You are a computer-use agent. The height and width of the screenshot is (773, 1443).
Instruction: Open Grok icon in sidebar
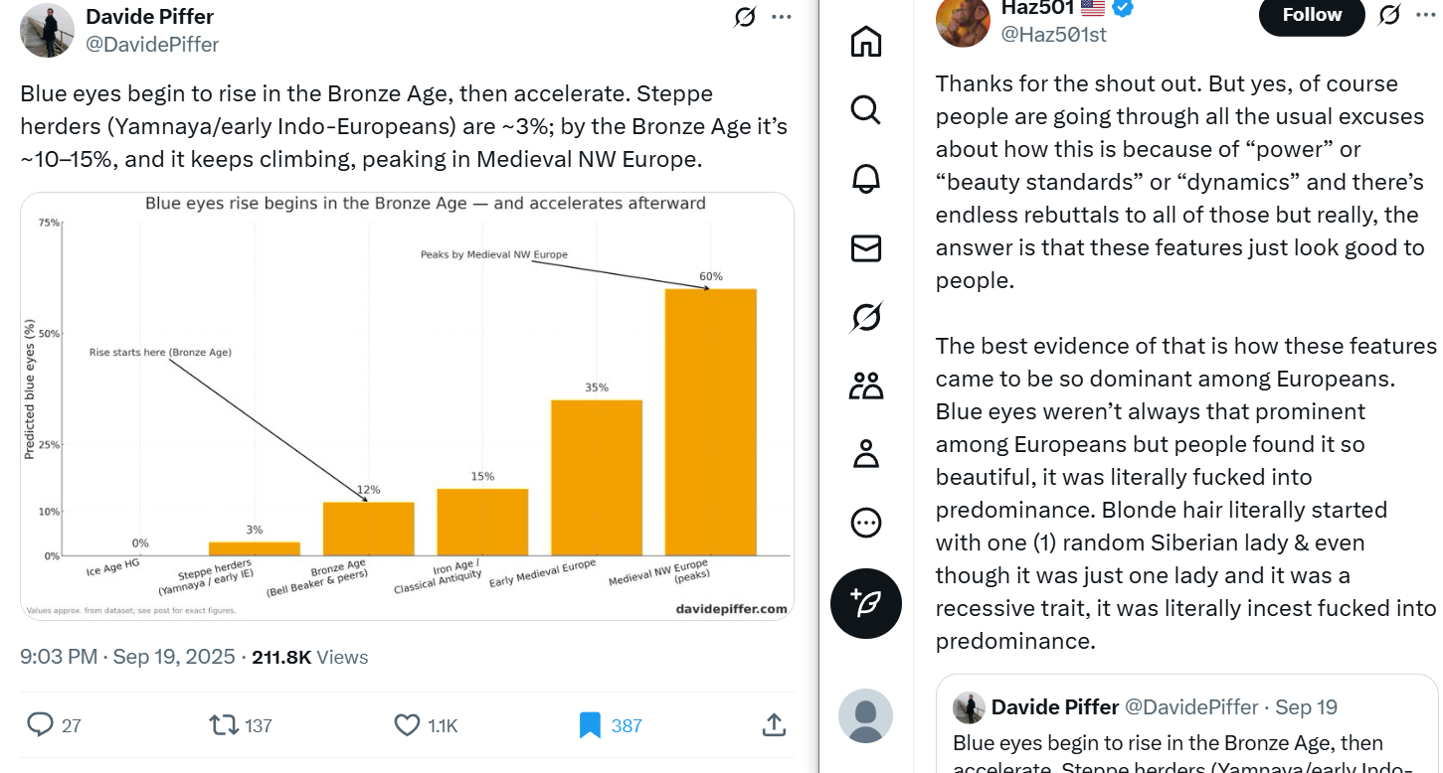click(866, 317)
